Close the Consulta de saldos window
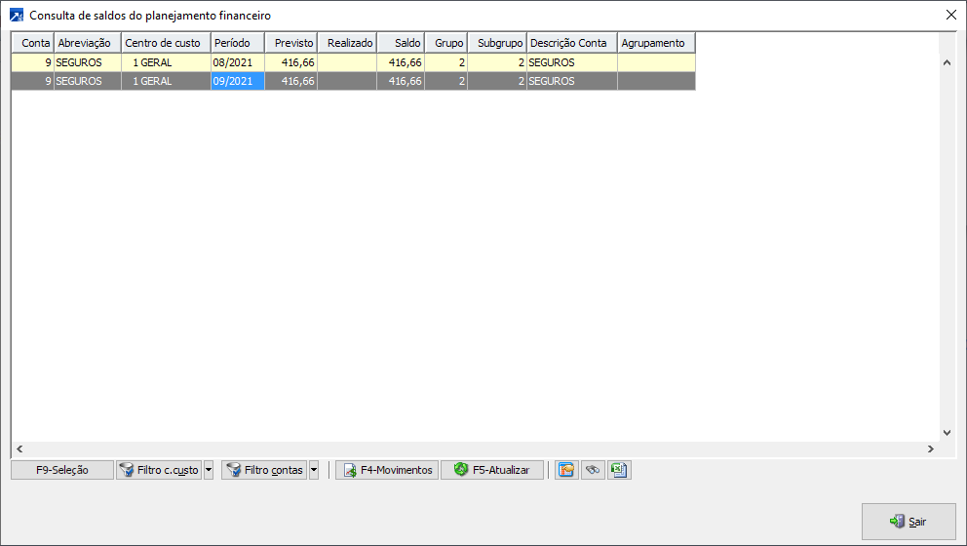This screenshot has width=967, height=546. coord(951,15)
